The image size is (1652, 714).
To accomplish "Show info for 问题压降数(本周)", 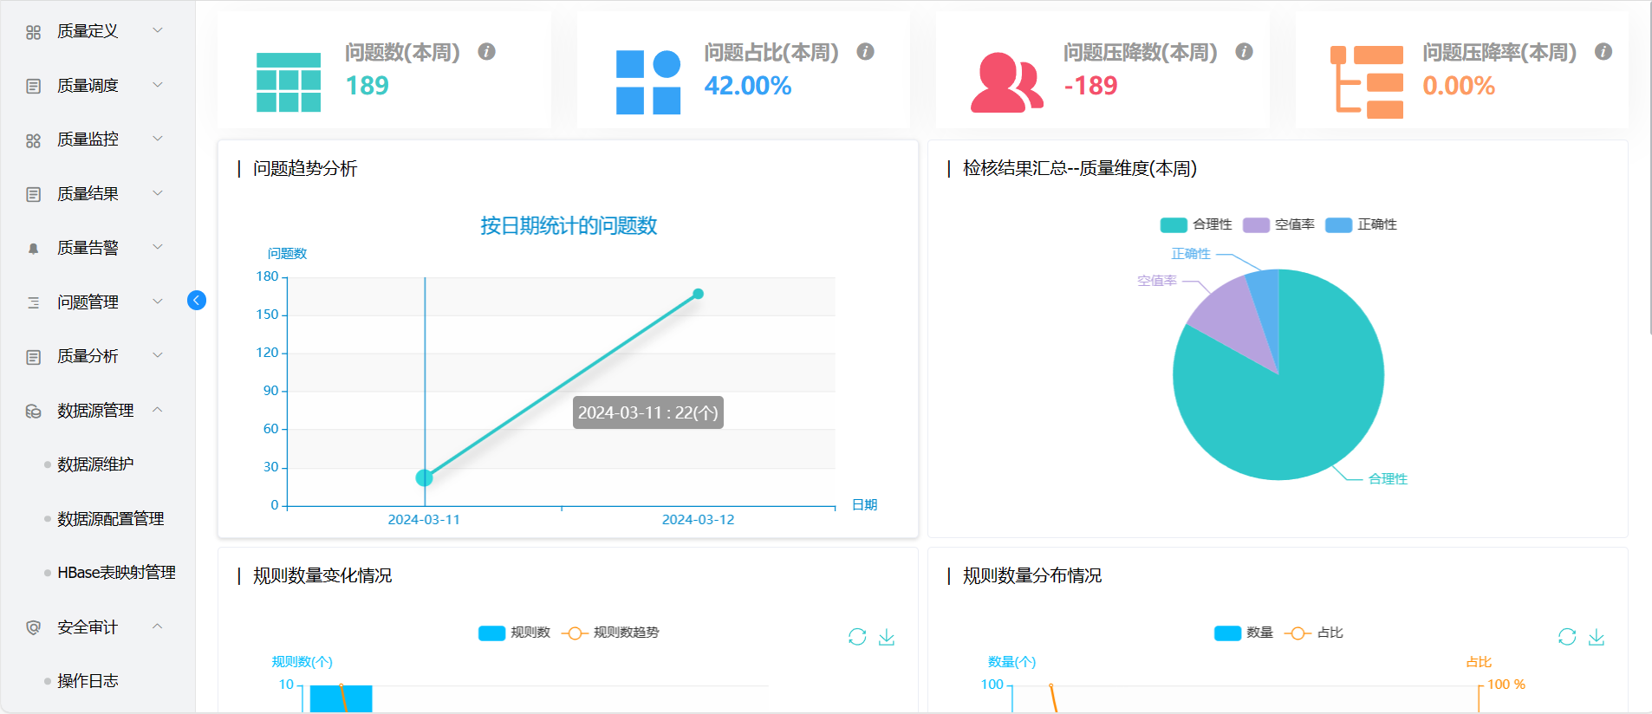I will coord(1244,52).
